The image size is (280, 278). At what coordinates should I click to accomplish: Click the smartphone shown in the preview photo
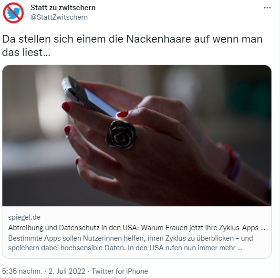click(89, 98)
